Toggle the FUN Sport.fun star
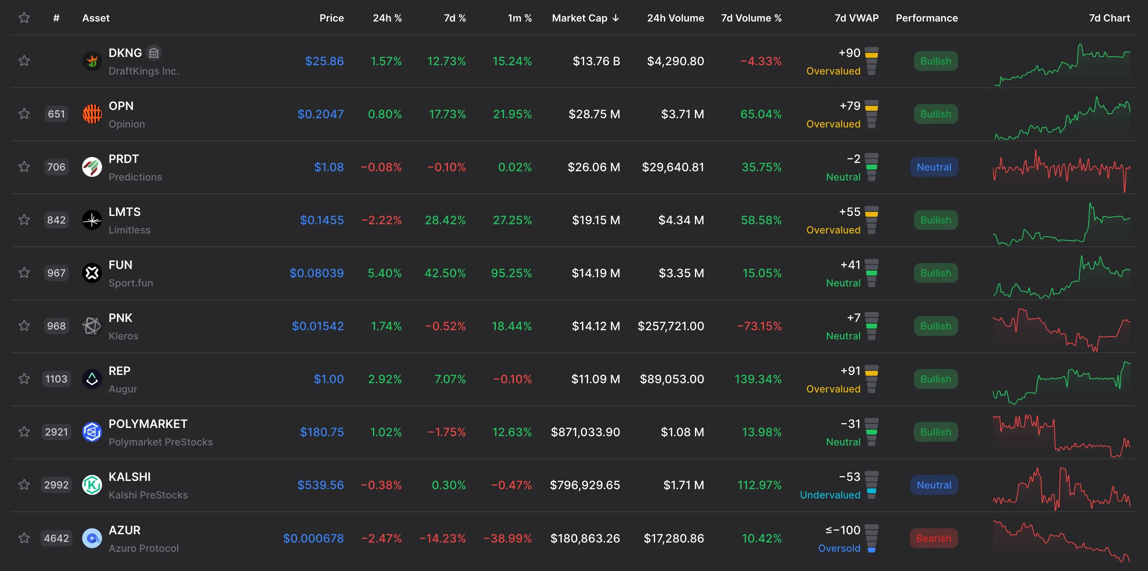 point(24,273)
